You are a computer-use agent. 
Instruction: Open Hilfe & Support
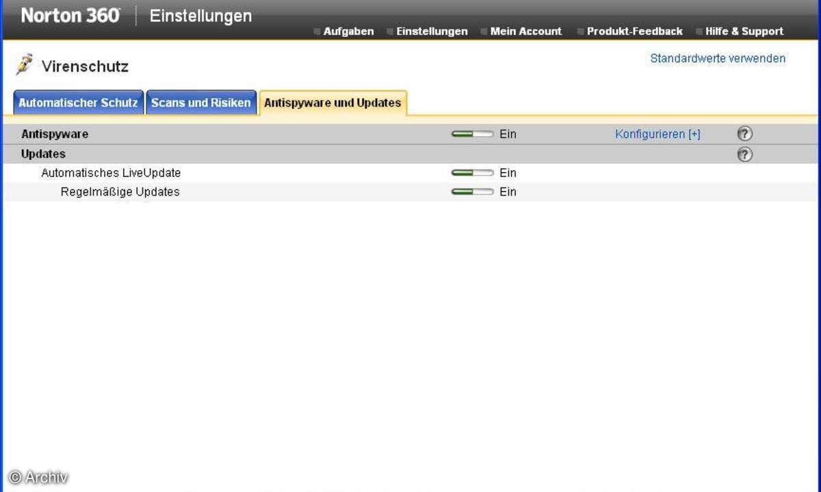pyautogui.click(x=744, y=31)
